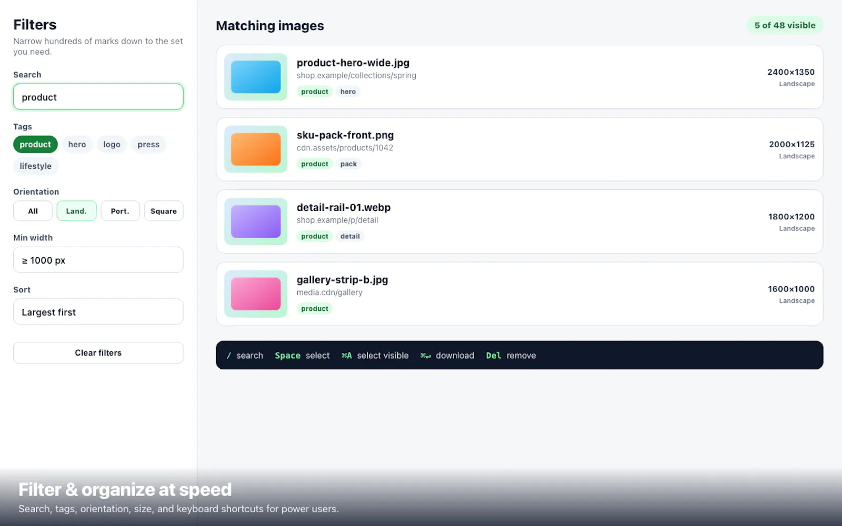Click the source 'shop.example/p/detail'

point(337,220)
